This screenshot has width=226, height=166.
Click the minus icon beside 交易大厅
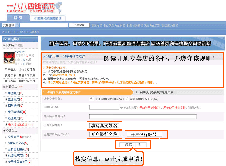6,137
